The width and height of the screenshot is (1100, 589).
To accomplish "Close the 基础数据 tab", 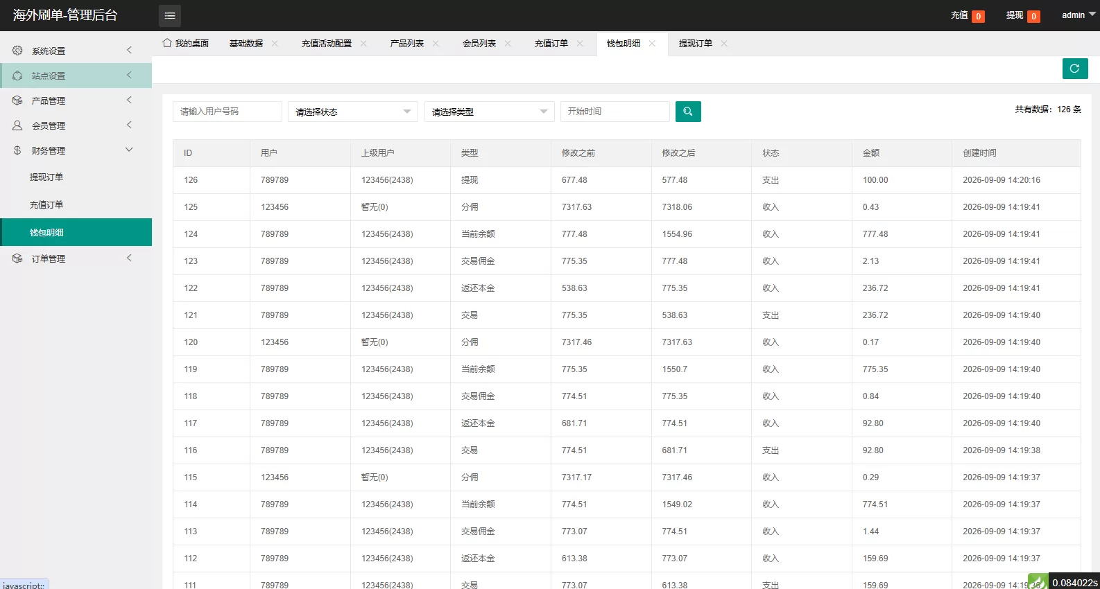I will click(275, 43).
